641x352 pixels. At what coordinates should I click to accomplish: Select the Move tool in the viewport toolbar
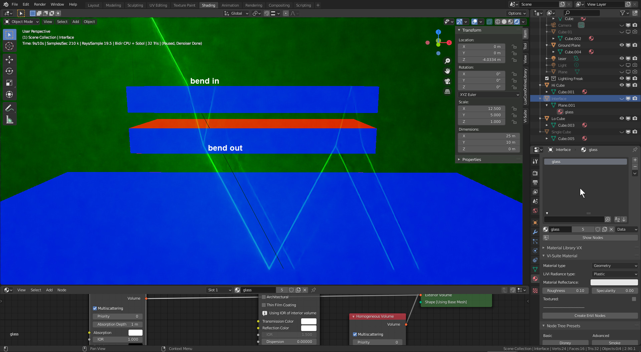tap(9, 60)
